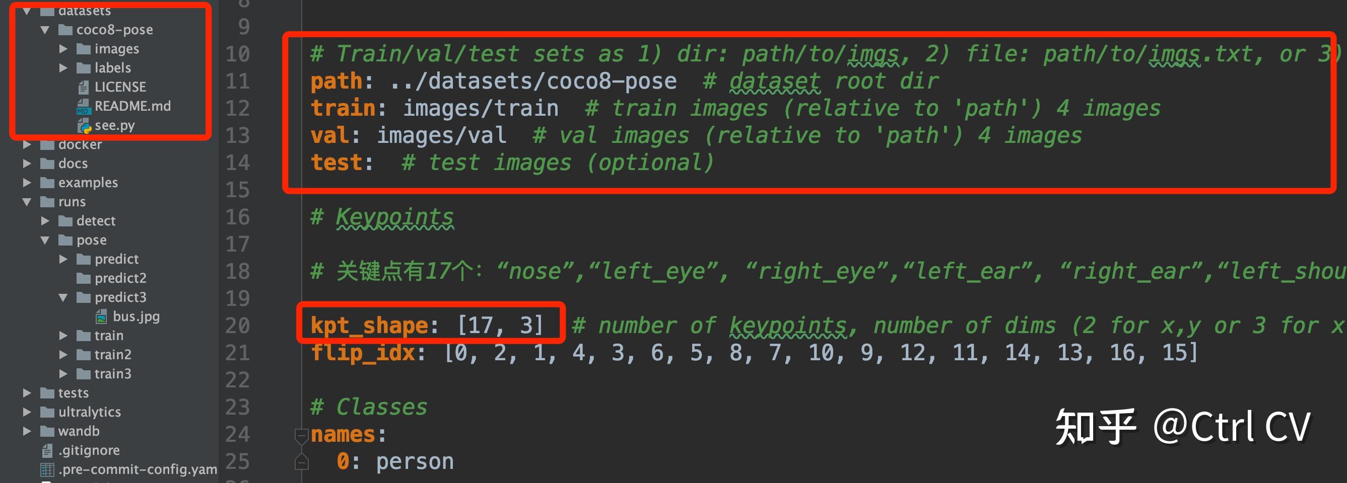
Task: Click the bus.jpg image file icon
Action: coord(101,316)
